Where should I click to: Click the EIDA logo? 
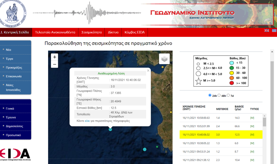pos(15,155)
